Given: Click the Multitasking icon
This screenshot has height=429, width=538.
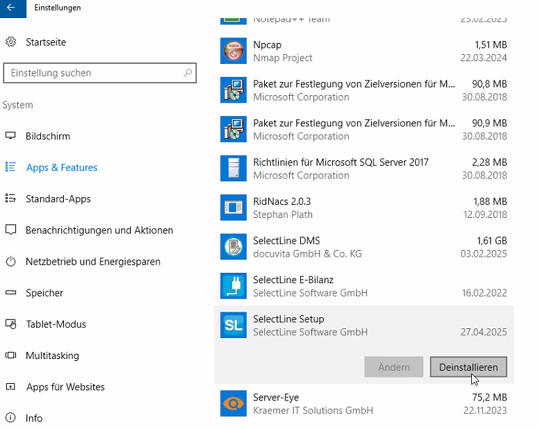Looking at the screenshot, I should (x=10, y=355).
